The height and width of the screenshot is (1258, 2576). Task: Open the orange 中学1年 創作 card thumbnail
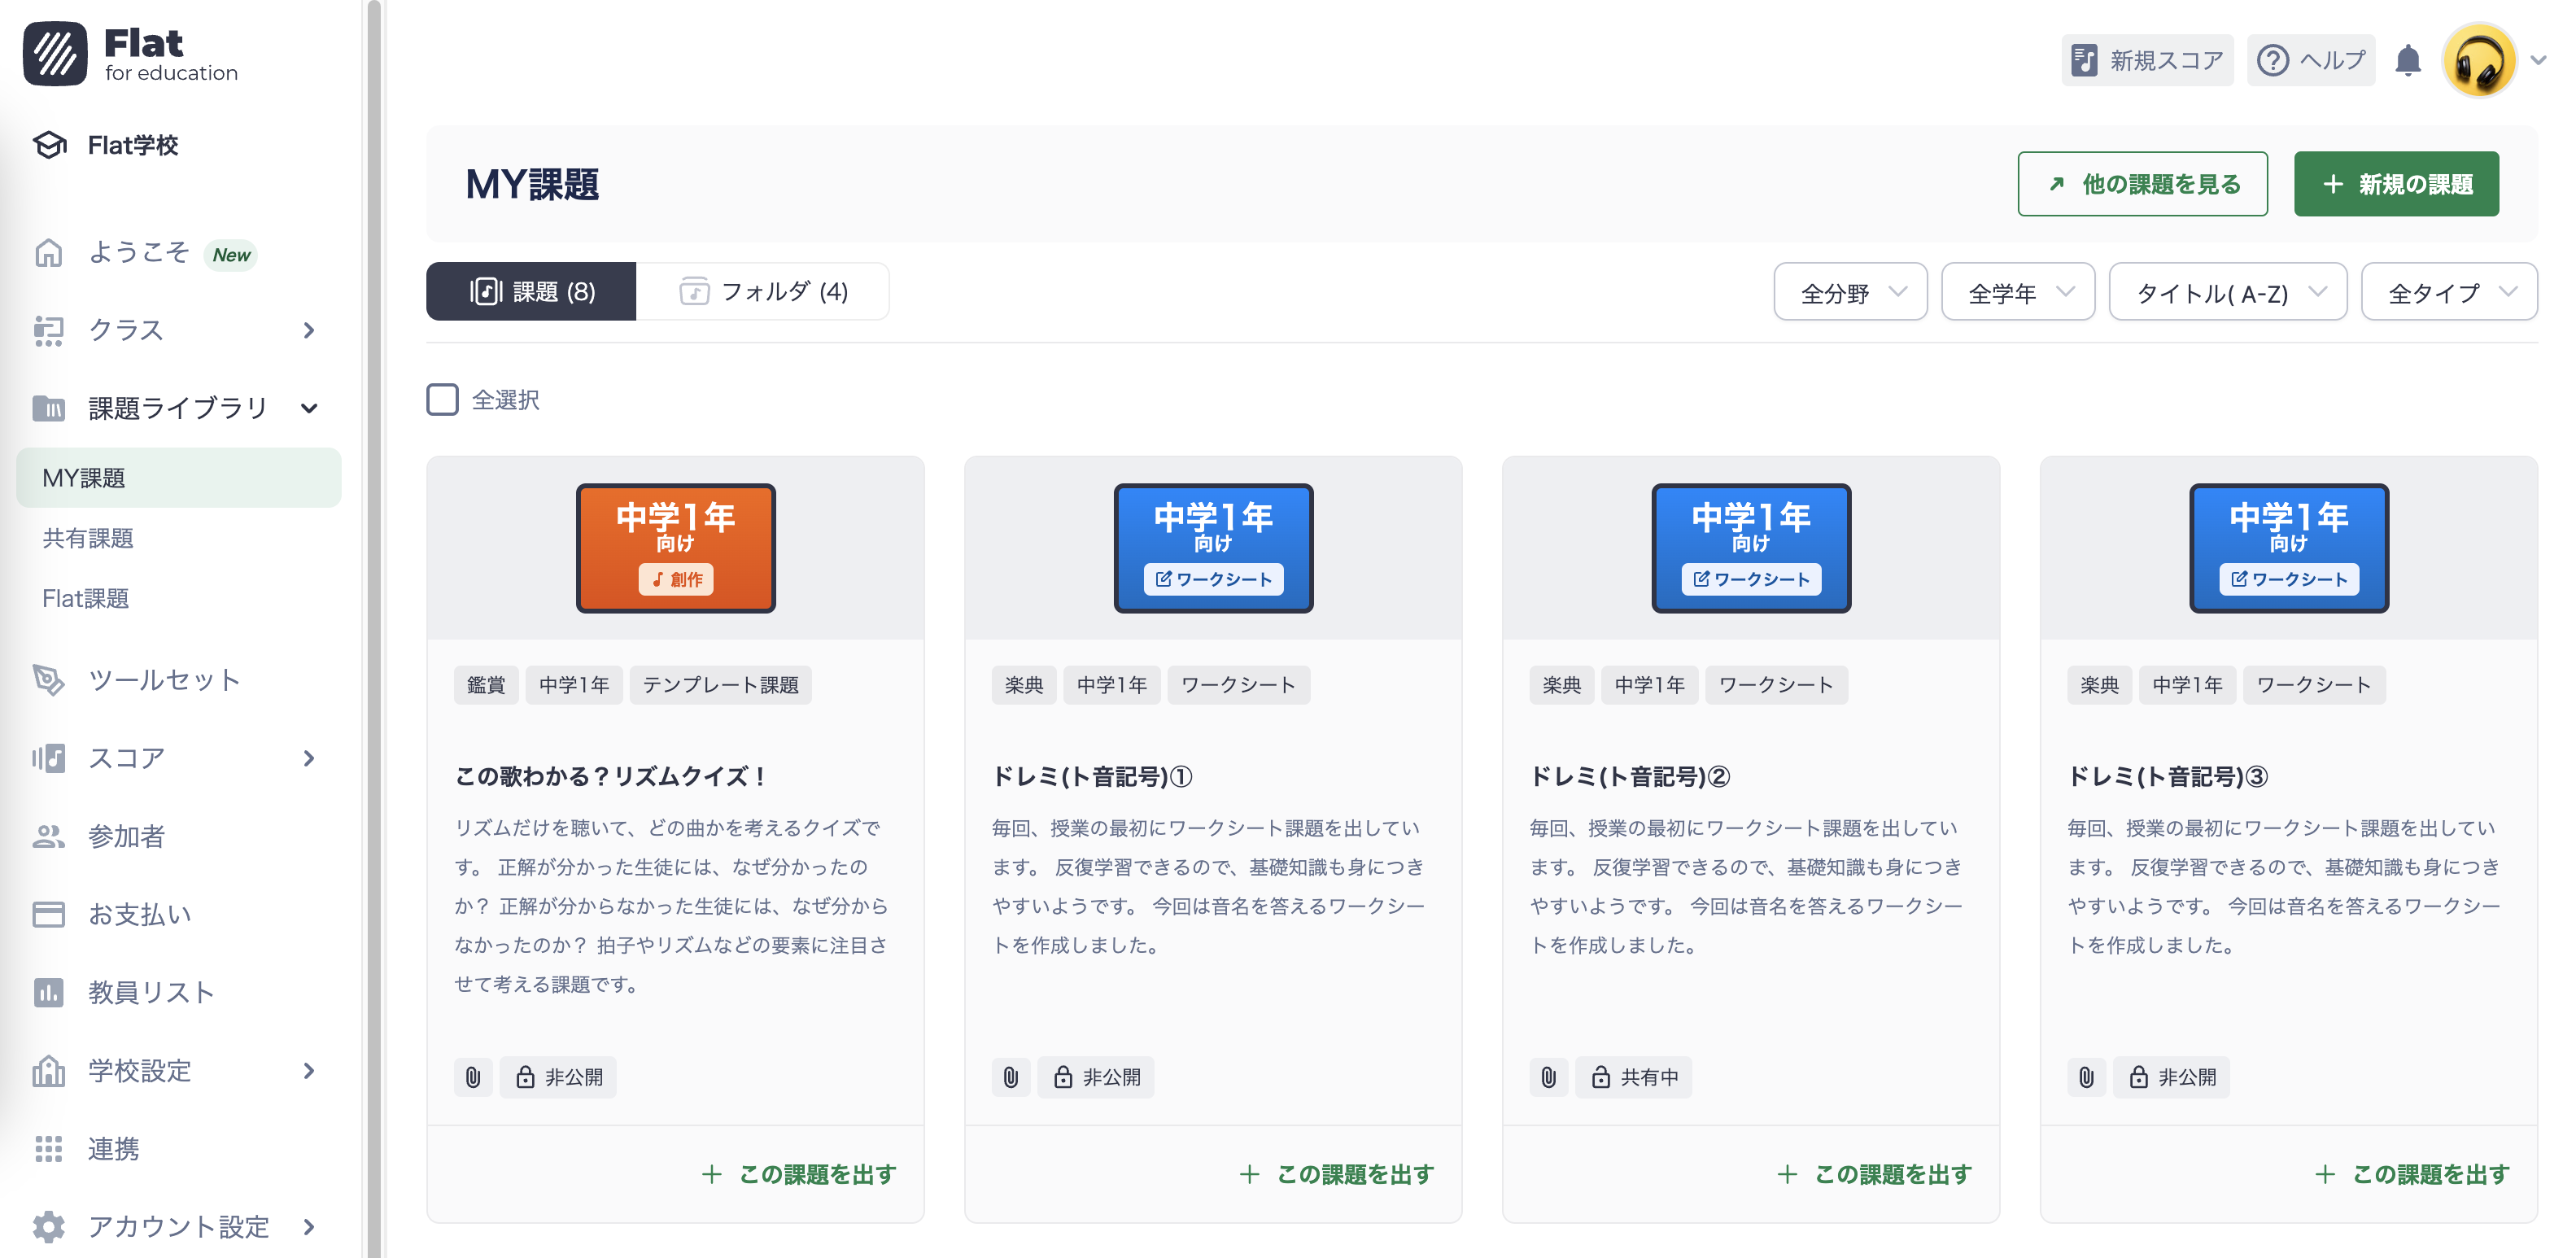tap(675, 547)
